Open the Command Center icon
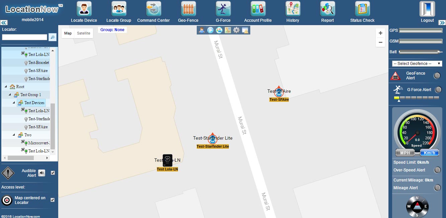Viewport: 446px width, 218px height. click(154, 9)
